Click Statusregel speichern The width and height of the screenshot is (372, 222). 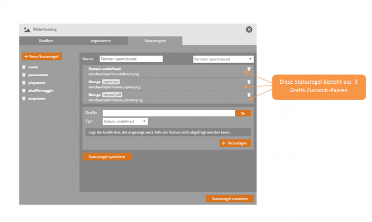point(107,157)
